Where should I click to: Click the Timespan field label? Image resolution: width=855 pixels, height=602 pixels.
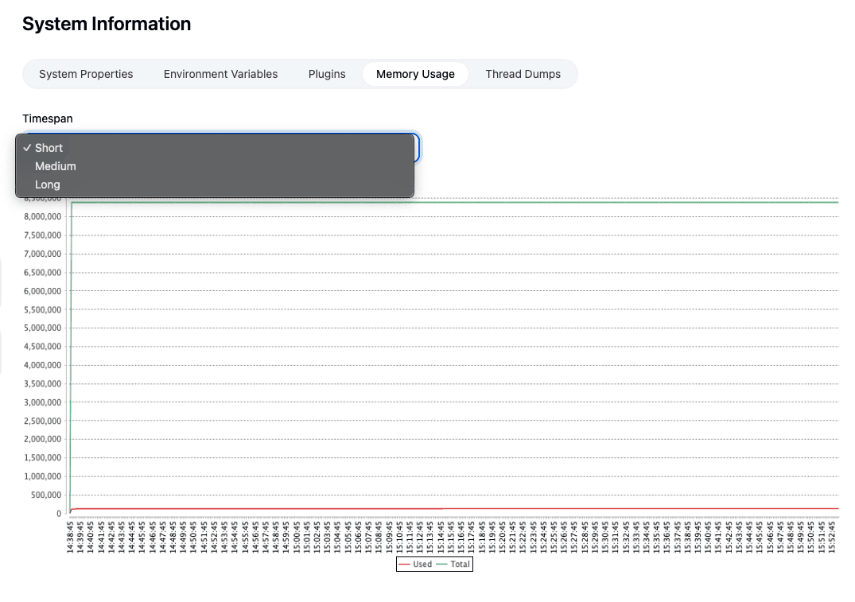pos(48,118)
